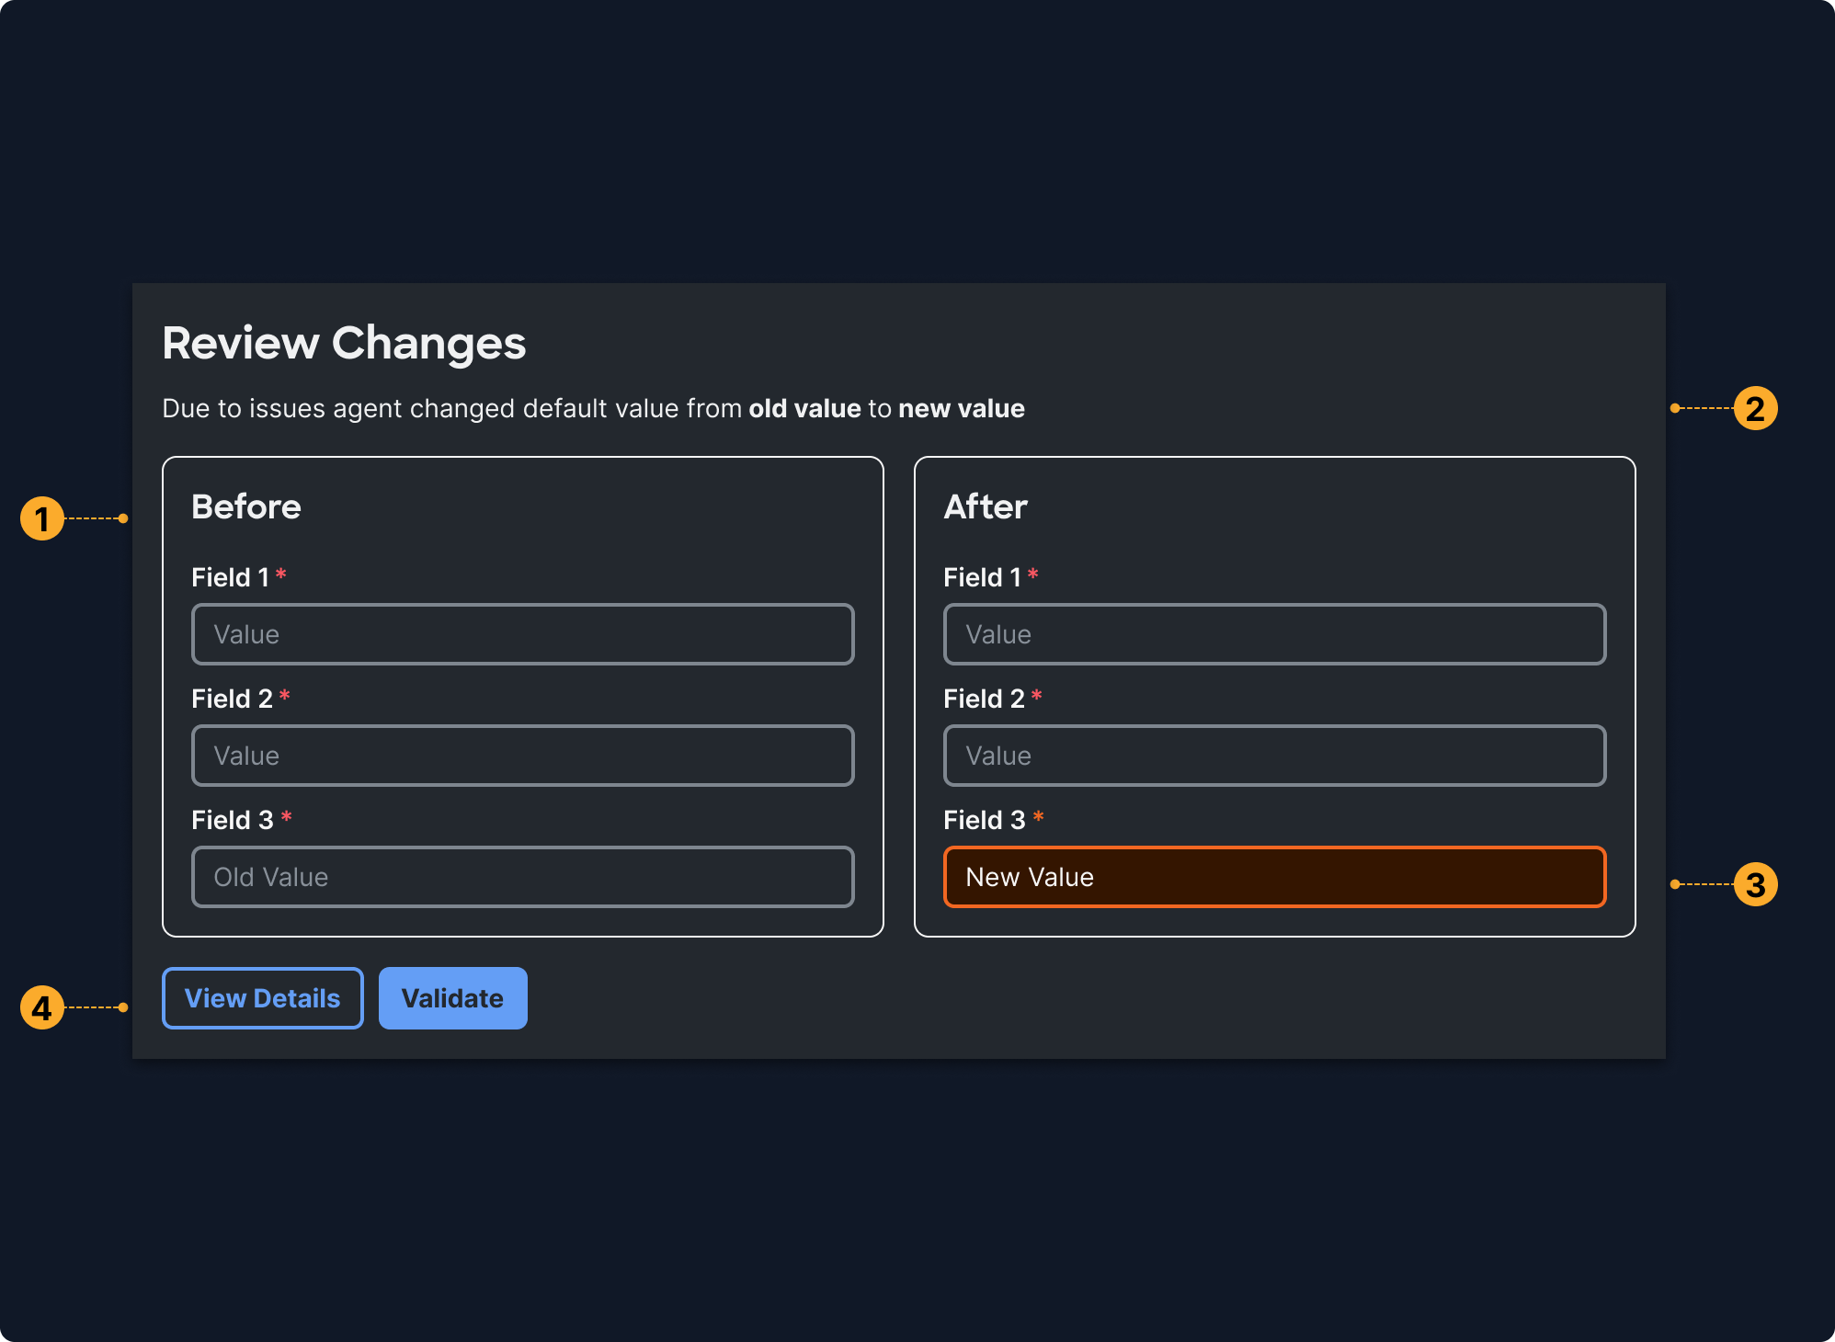Click Field 2 input in Before panel
The width and height of the screenshot is (1835, 1342).
[x=522, y=756]
